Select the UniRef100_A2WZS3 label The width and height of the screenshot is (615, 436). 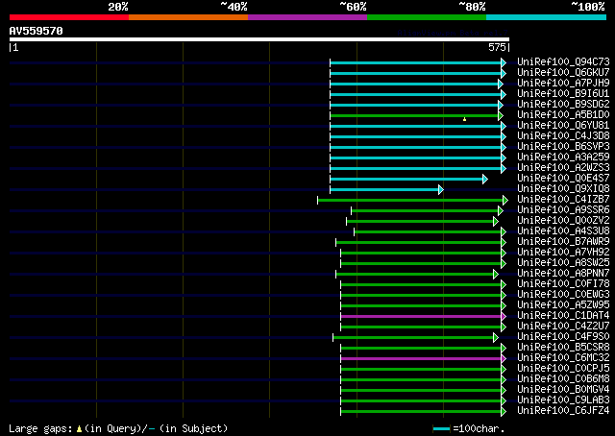[x=564, y=168]
